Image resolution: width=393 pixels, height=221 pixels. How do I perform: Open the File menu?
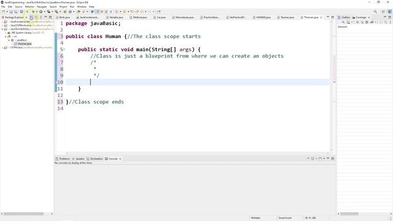(x=3, y=7)
